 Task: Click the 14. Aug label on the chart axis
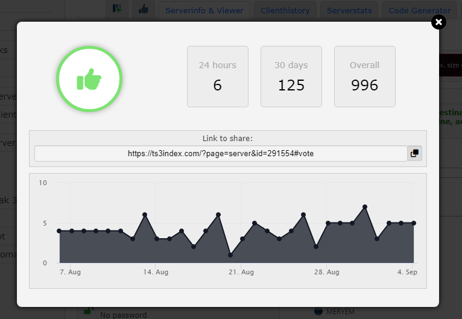pos(157,273)
